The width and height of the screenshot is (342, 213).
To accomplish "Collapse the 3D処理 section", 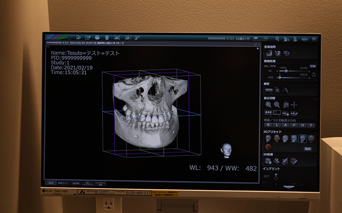I will coord(315,155).
